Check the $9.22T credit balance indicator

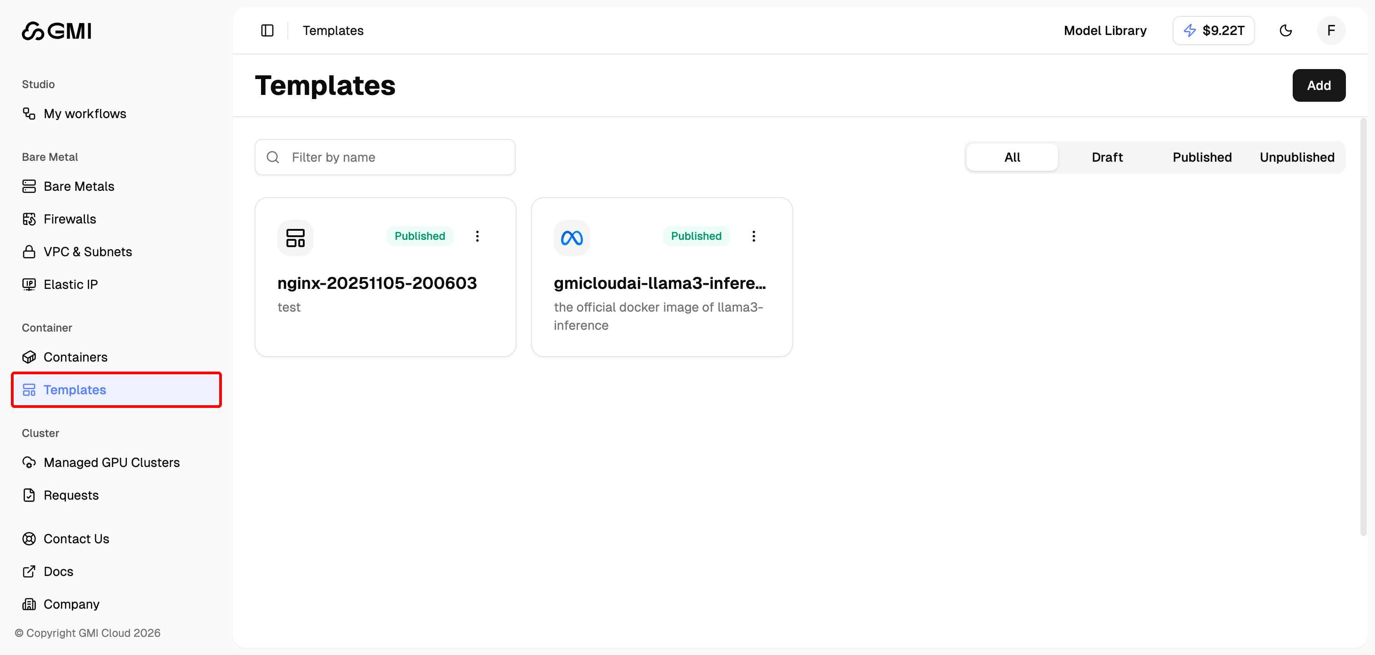point(1213,30)
